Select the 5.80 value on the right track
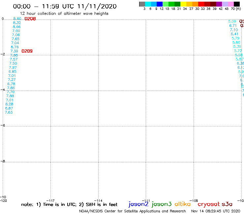This screenshot has height=214, width=244. (x=236, y=42)
